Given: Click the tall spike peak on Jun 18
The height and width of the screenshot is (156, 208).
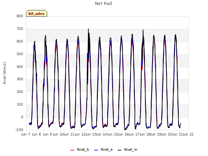Looking at the screenshot, I should click(143, 30).
